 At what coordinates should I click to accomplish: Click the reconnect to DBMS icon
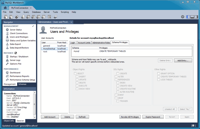(55, 17)
